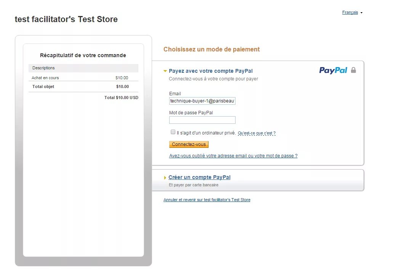Click the Français language link
Viewport: 396px width, 269px height.
point(350,13)
